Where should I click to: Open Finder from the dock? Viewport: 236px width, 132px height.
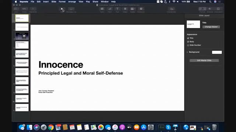tap(29, 127)
